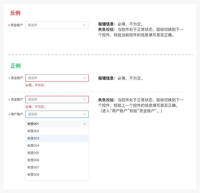Choose 标签005 from the list
This screenshot has width=200, height=193.
33,153
